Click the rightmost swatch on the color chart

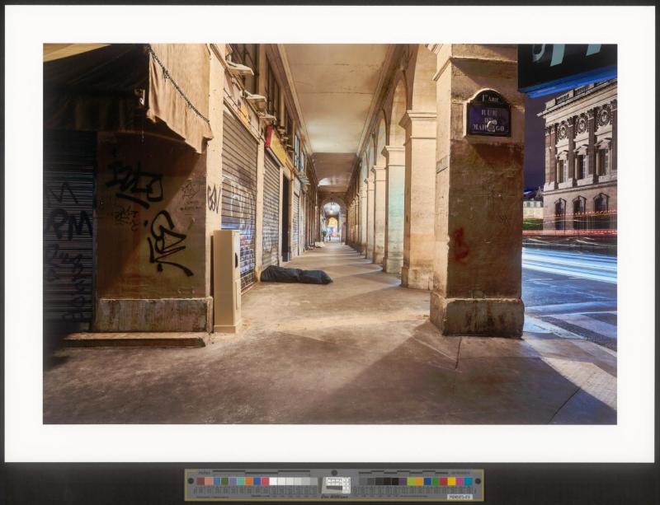click(x=469, y=481)
